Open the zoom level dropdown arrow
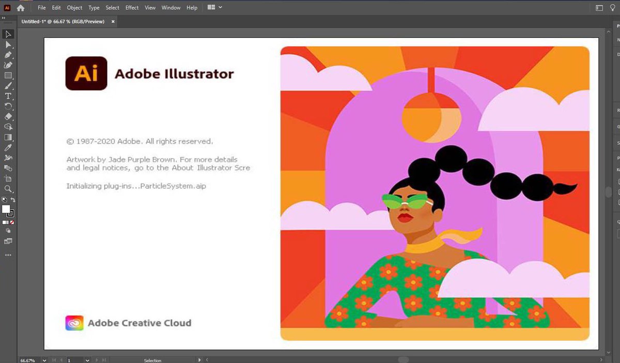 tap(44, 360)
